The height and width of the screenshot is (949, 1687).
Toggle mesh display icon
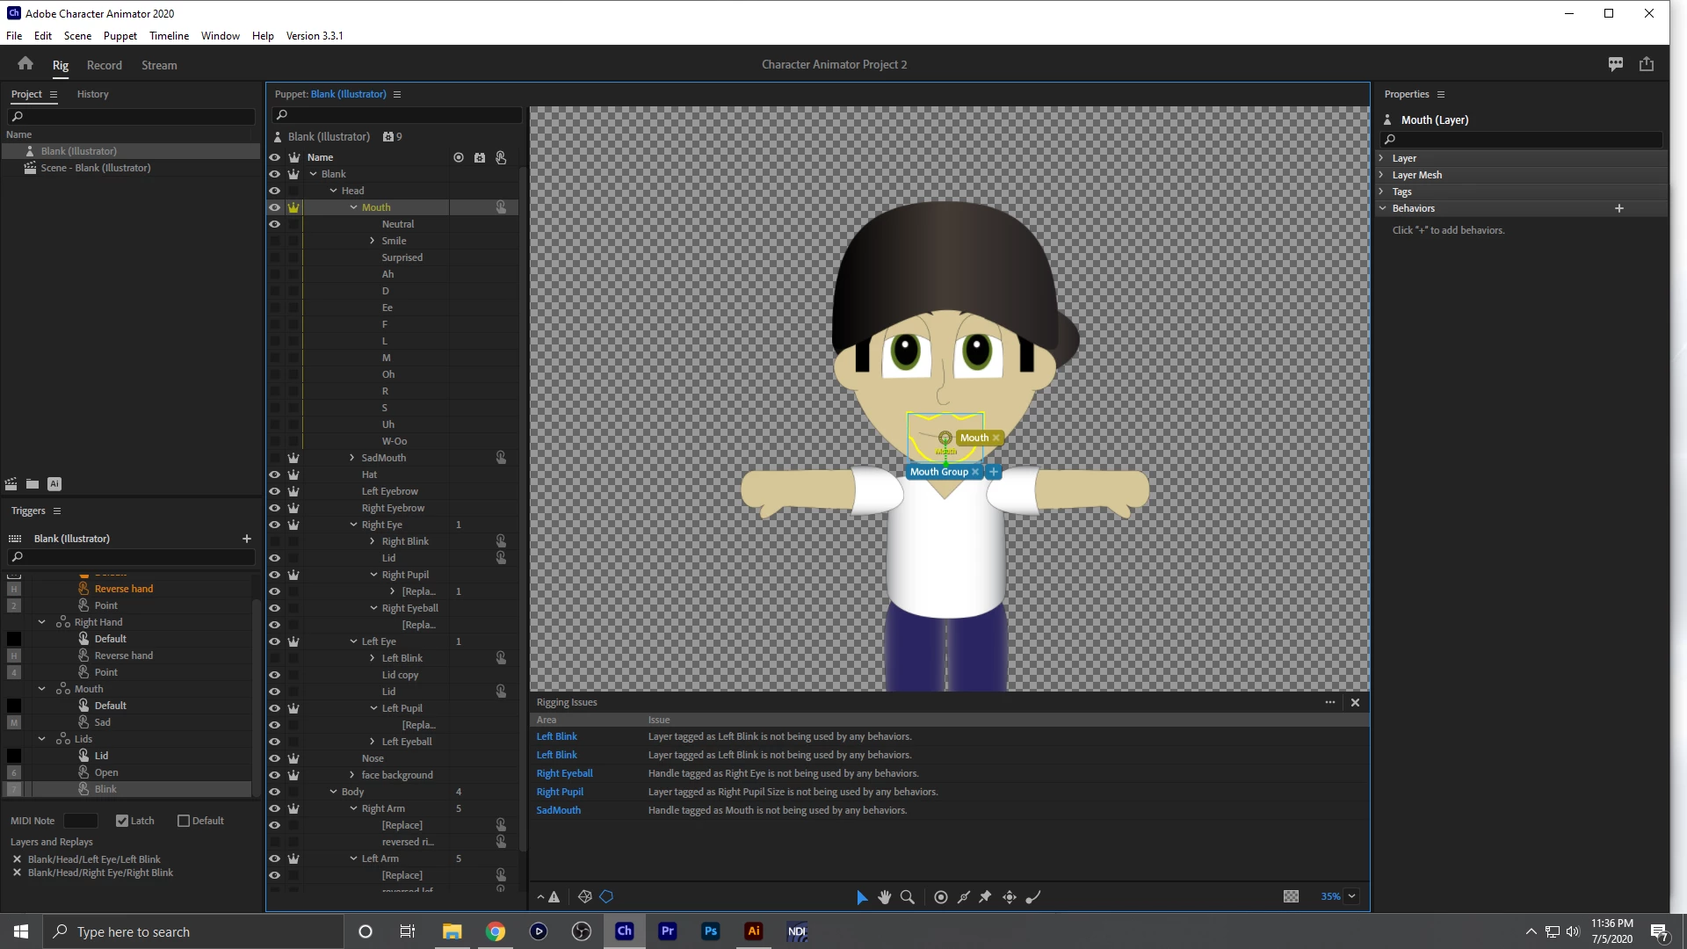pyautogui.click(x=585, y=897)
